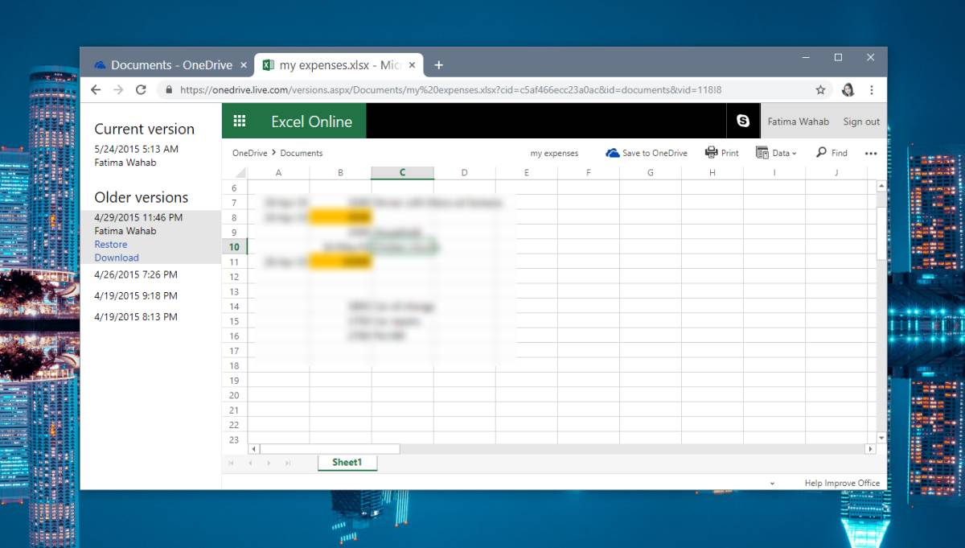Screen dimensions: 965x548
Task: Close the my expenses.xlsx tab
Action: 412,65
